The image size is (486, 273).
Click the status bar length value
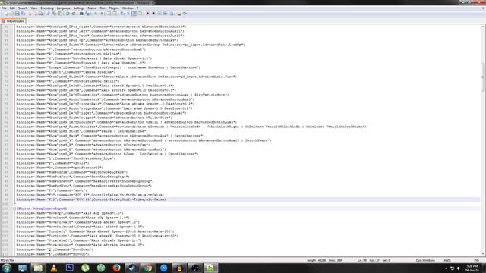[316, 260]
